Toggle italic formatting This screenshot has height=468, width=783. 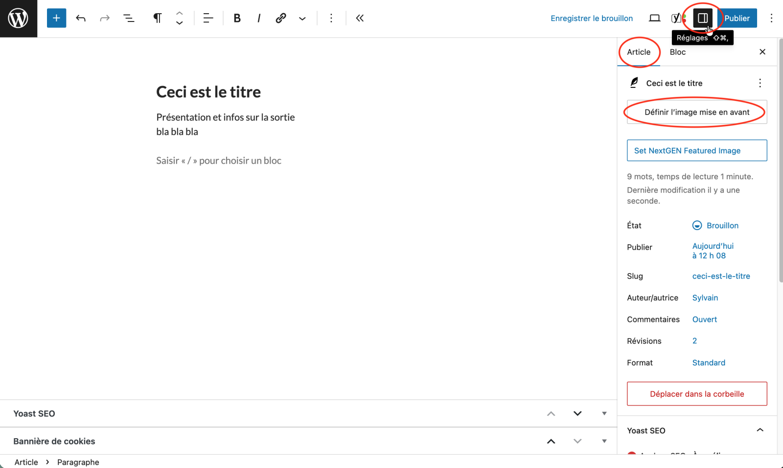(258, 18)
